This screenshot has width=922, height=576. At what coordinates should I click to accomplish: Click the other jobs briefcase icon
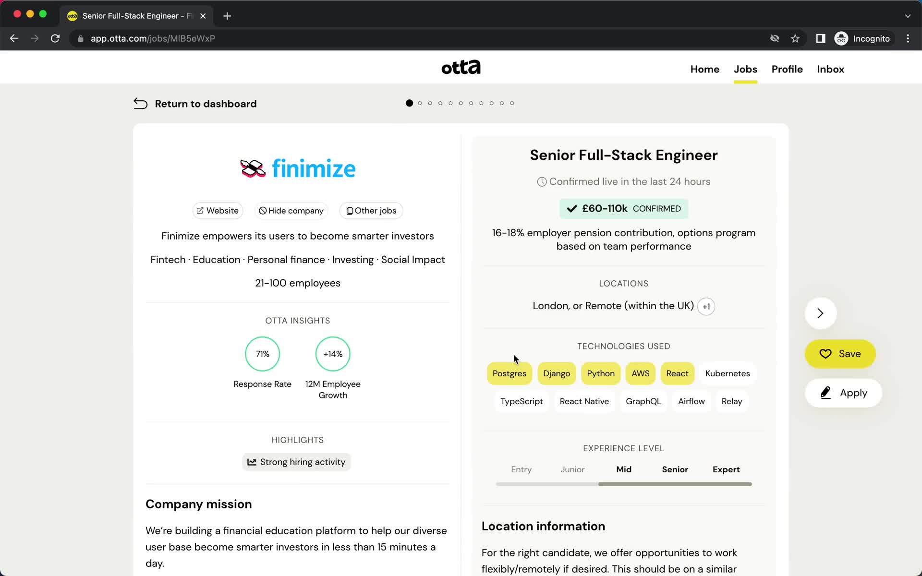(350, 210)
